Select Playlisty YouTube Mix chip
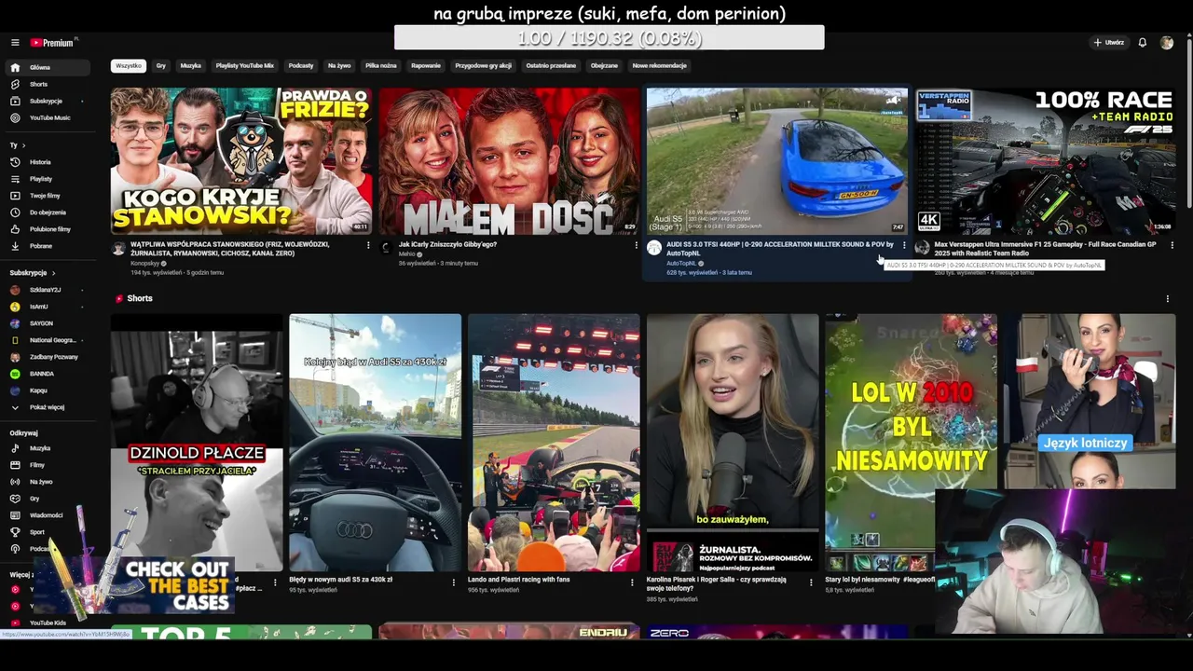The image size is (1193, 671). 245,66
